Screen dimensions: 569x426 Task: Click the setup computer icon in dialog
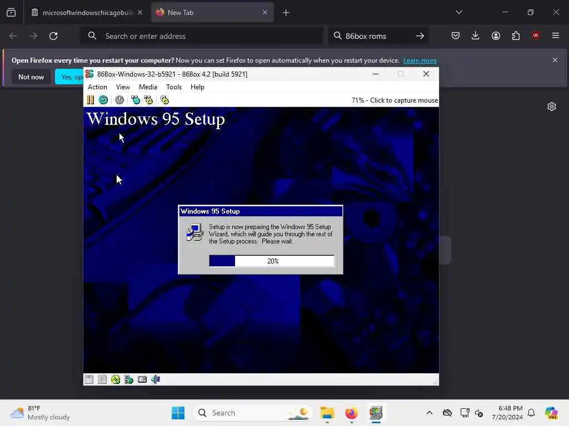click(194, 232)
